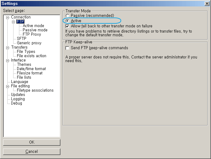Open the Connection settings page
Screen dimensions: 211x159
tap(21, 17)
